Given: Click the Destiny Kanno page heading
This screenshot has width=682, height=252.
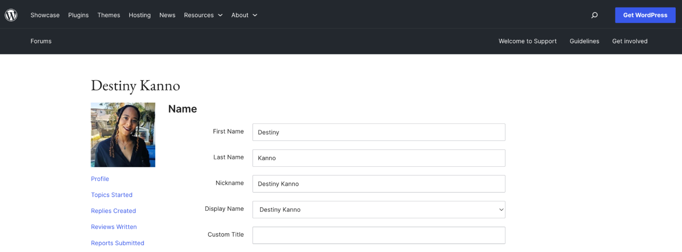Looking at the screenshot, I should pos(135,85).
